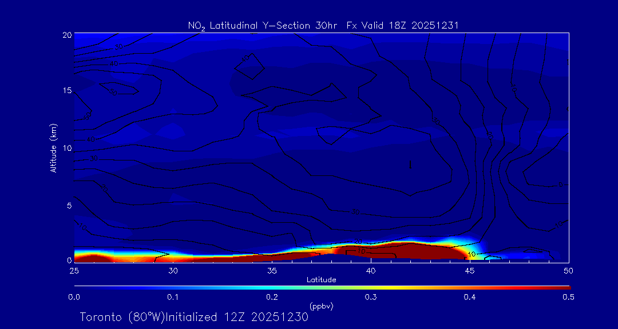The image size is (618, 329).
Task: Click the colorbar label 0.2
Action: coord(272,298)
